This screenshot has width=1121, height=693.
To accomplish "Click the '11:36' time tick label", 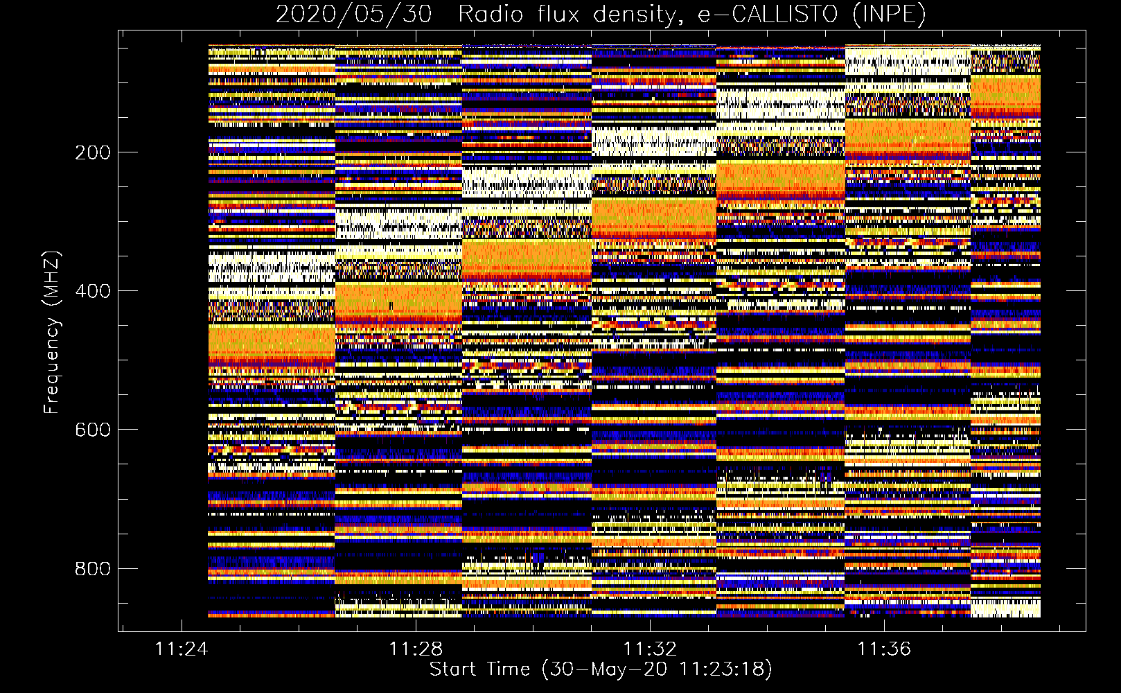I will pos(884,649).
